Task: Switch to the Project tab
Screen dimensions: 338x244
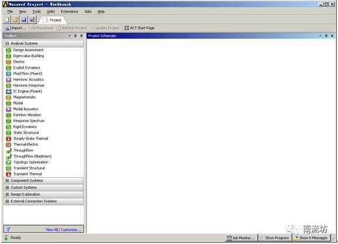Action: (52, 20)
